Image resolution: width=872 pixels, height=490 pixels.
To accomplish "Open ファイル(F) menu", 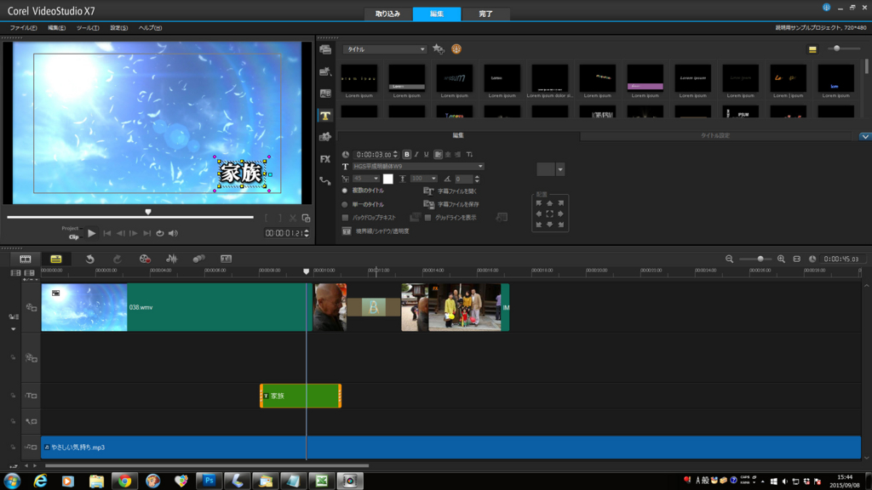I will (23, 28).
